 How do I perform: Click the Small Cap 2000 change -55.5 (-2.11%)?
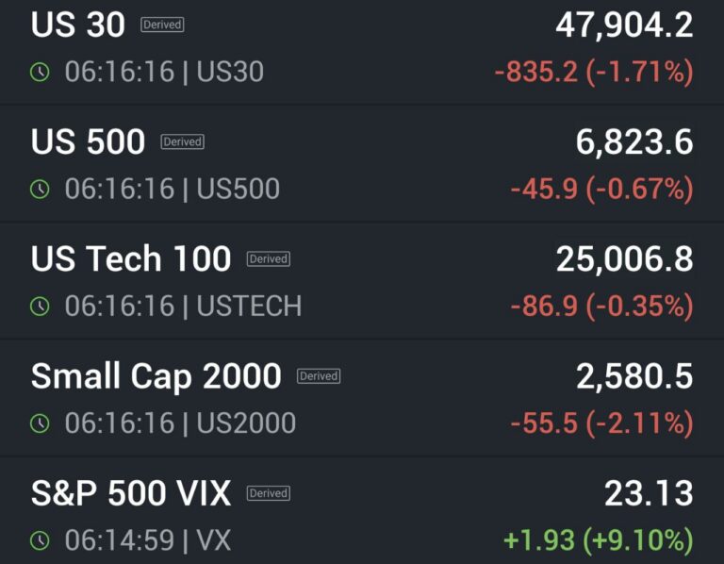[601, 423]
